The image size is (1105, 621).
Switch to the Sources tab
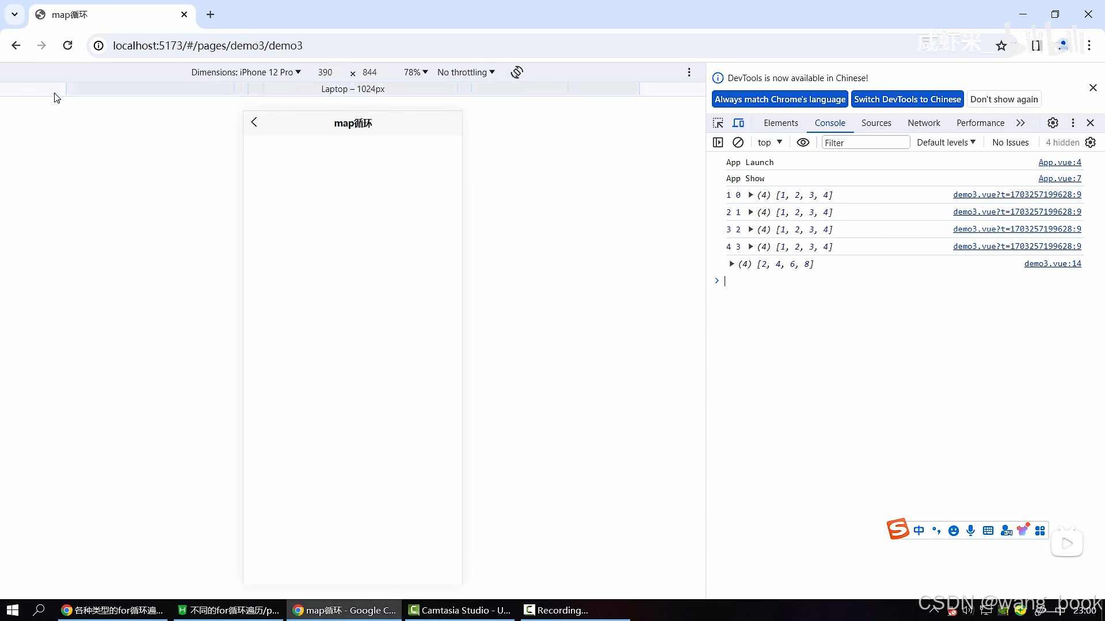click(x=876, y=122)
